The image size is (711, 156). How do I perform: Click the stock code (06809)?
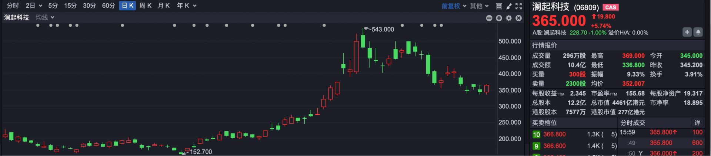586,7
